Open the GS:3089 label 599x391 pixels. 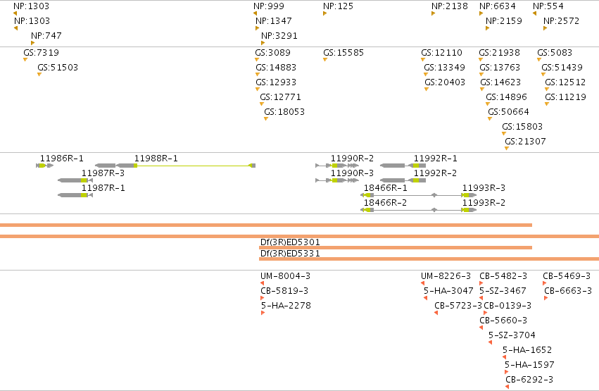273,53
